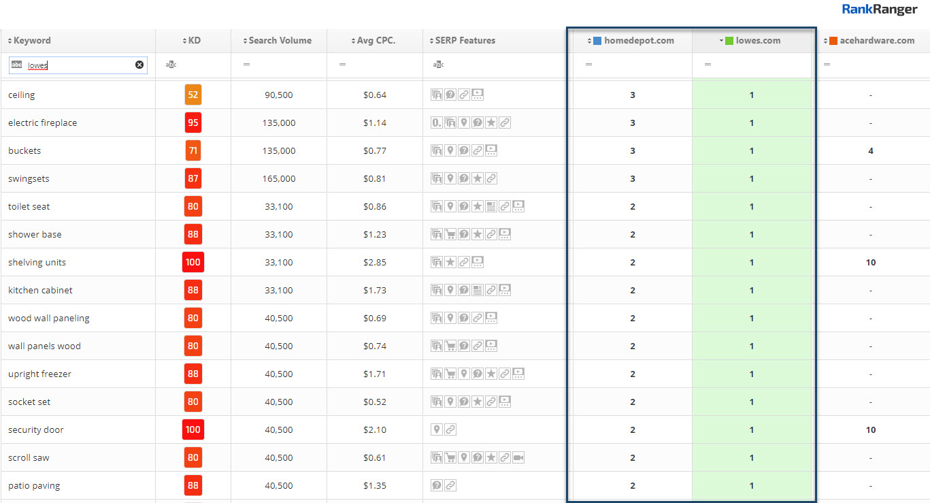Click the shopping cart icon for wall panels wood
Image resolution: width=930 pixels, height=503 pixels.
[x=450, y=346]
